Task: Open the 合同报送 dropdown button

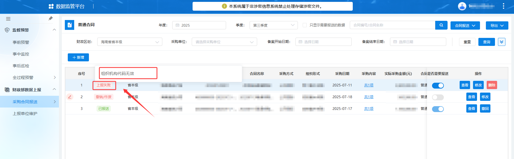Action: (465, 26)
